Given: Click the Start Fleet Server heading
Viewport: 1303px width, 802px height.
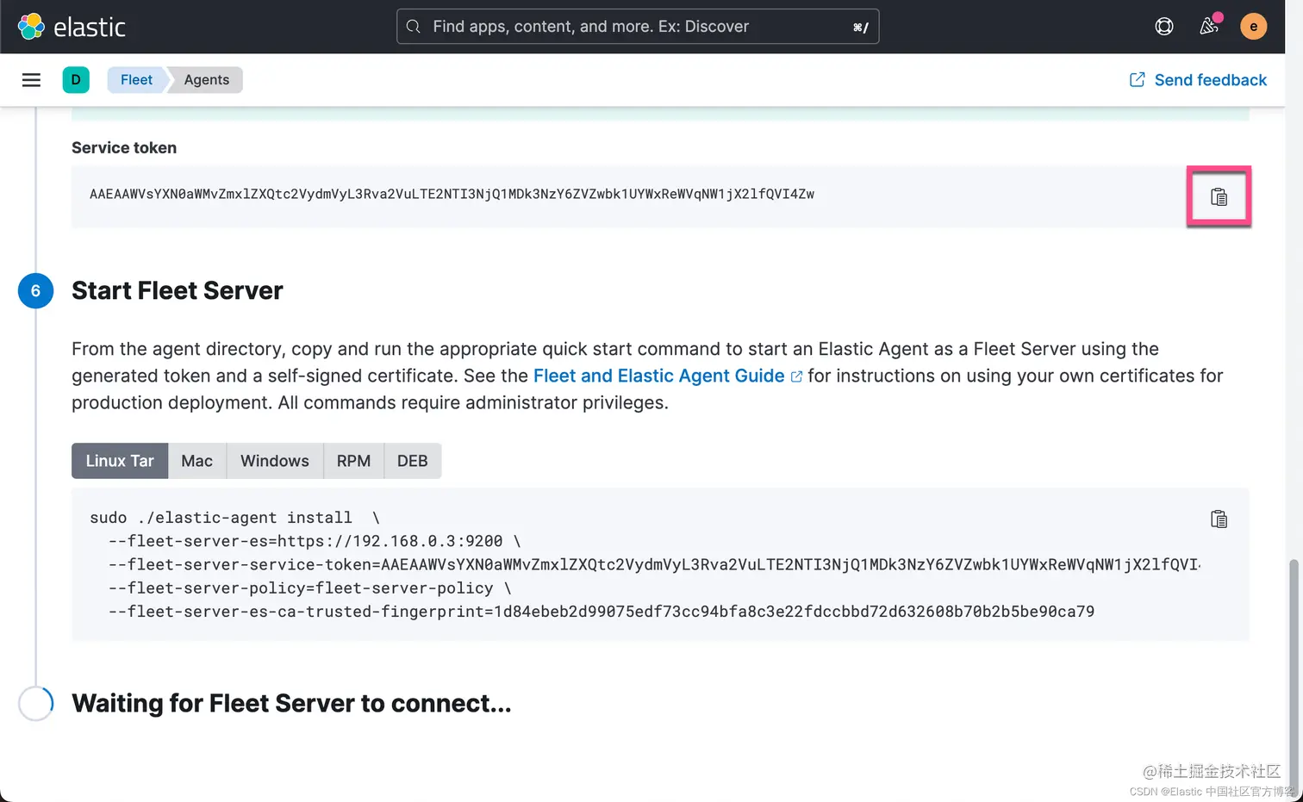Looking at the screenshot, I should tap(178, 290).
